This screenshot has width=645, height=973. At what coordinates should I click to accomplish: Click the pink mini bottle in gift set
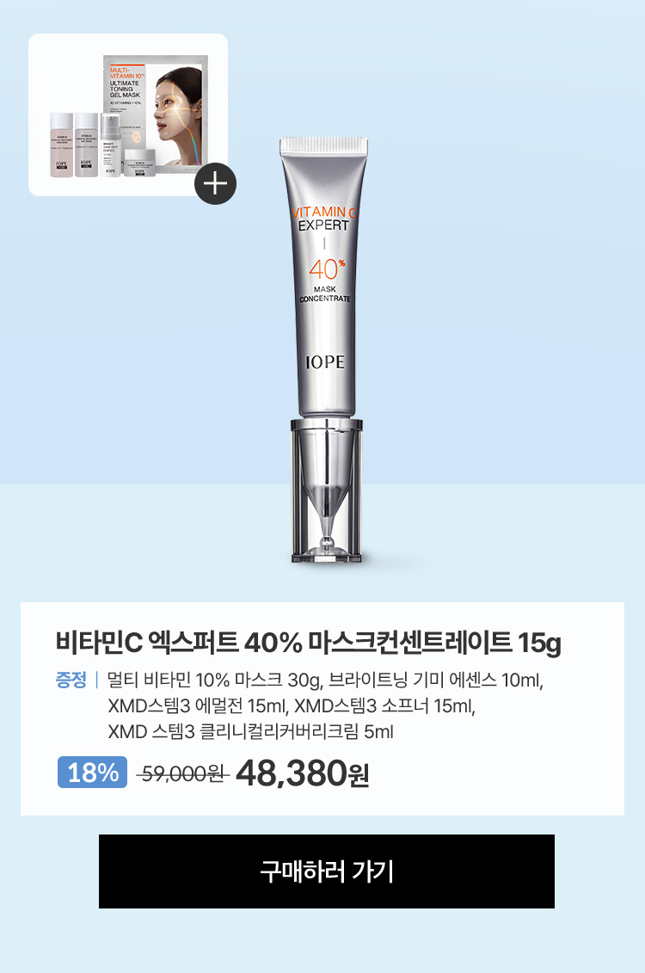coord(61,145)
